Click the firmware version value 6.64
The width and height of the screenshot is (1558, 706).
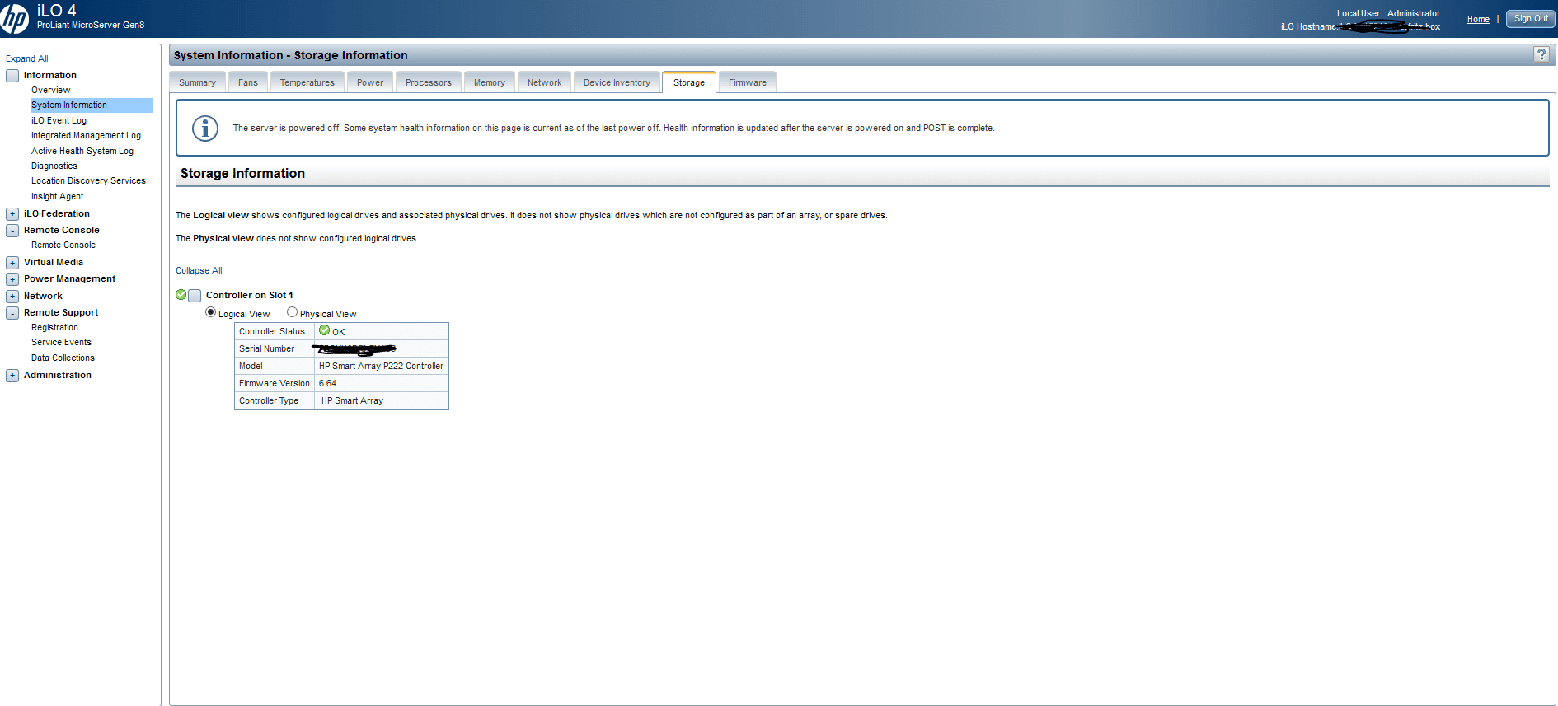[x=327, y=383]
